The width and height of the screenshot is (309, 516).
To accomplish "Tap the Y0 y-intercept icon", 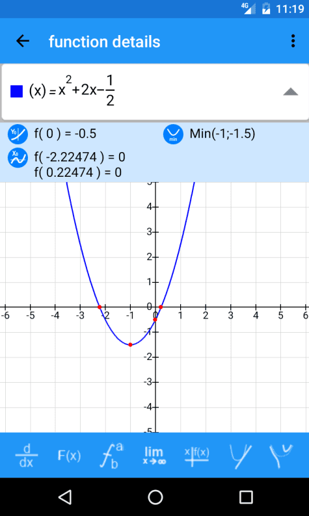I will click(x=18, y=135).
